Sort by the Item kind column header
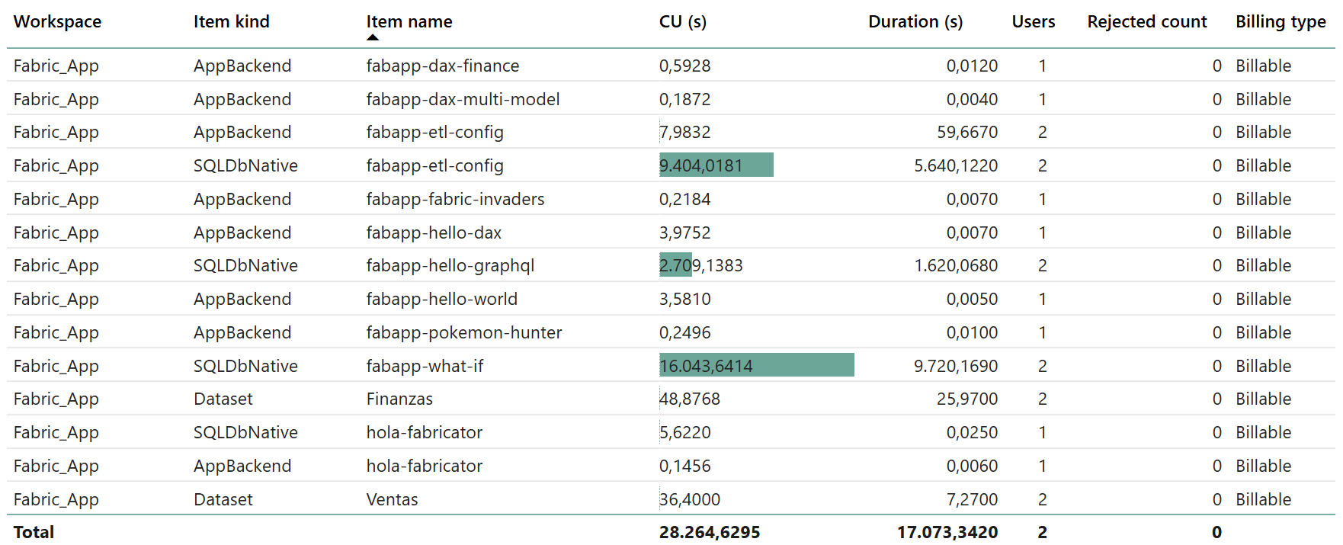Image resolution: width=1343 pixels, height=545 pixels. click(x=231, y=21)
